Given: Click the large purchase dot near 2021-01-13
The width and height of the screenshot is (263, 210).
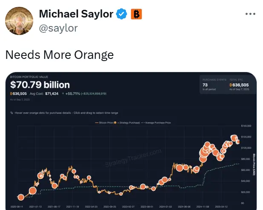Looking at the screenshot, I should coord(33,191).
